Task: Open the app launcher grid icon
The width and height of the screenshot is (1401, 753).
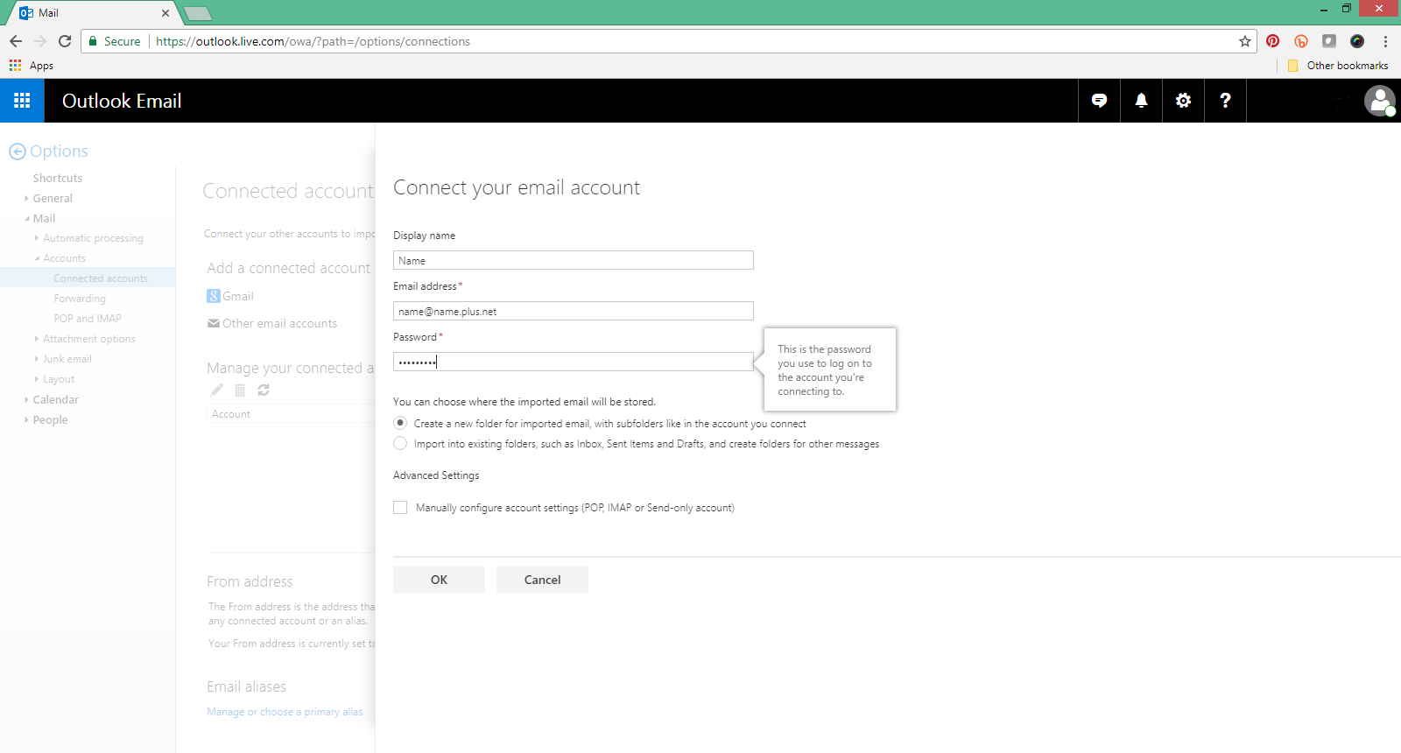Action: pyautogui.click(x=22, y=101)
